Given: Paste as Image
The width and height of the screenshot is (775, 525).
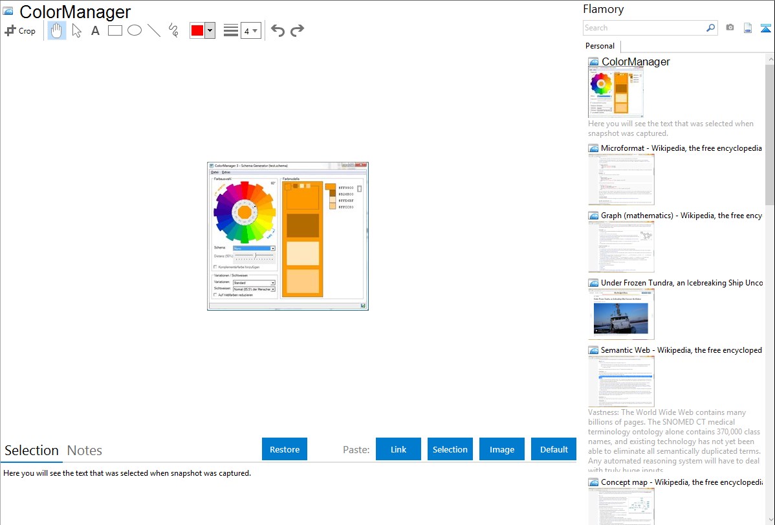Looking at the screenshot, I should click(x=501, y=449).
